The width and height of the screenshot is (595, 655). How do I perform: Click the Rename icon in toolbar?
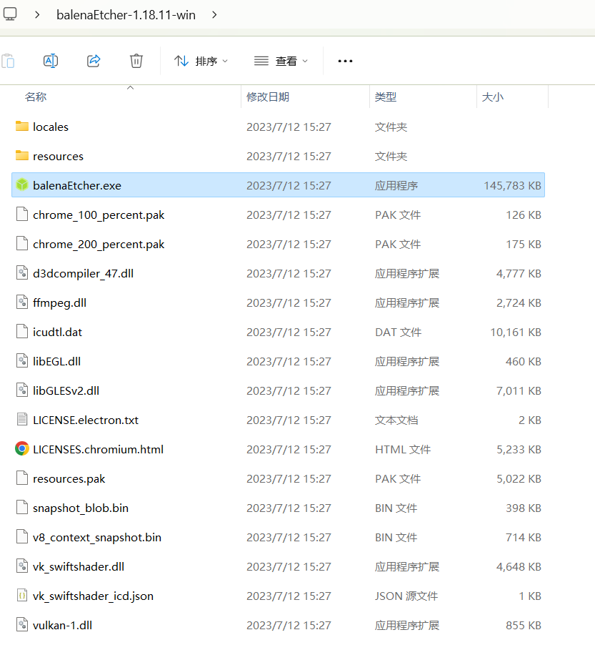pos(51,61)
